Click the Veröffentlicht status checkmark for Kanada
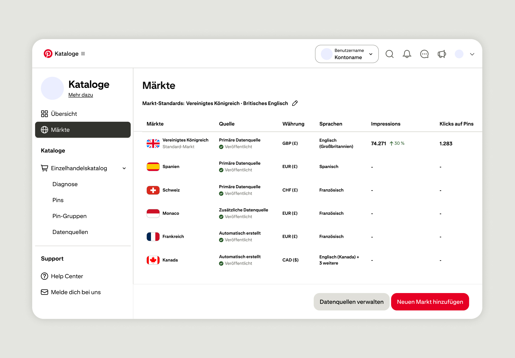This screenshot has height=358, width=515. (x=221, y=263)
